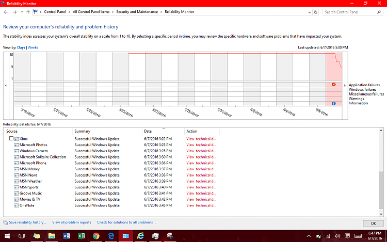Select the 6/7/2016 highlighted chart column

(x=334, y=79)
